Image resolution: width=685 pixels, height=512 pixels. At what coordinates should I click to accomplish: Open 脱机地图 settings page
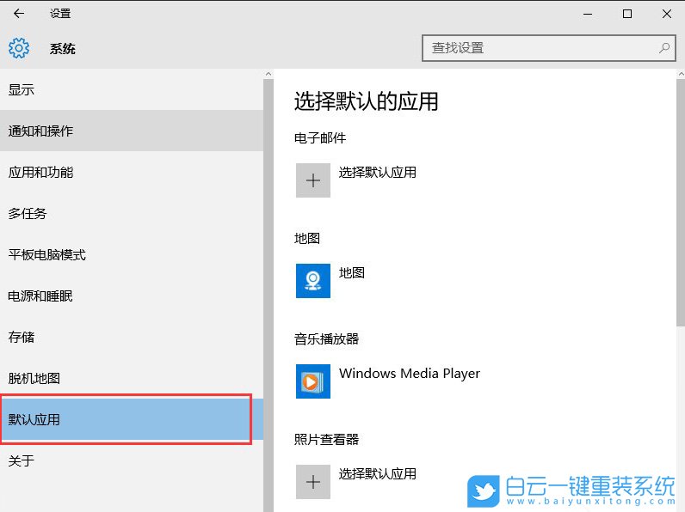pos(132,378)
